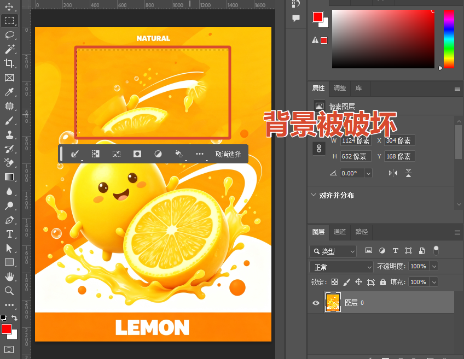Select the Brush tool
This screenshot has width=464, height=359.
coord(9,121)
